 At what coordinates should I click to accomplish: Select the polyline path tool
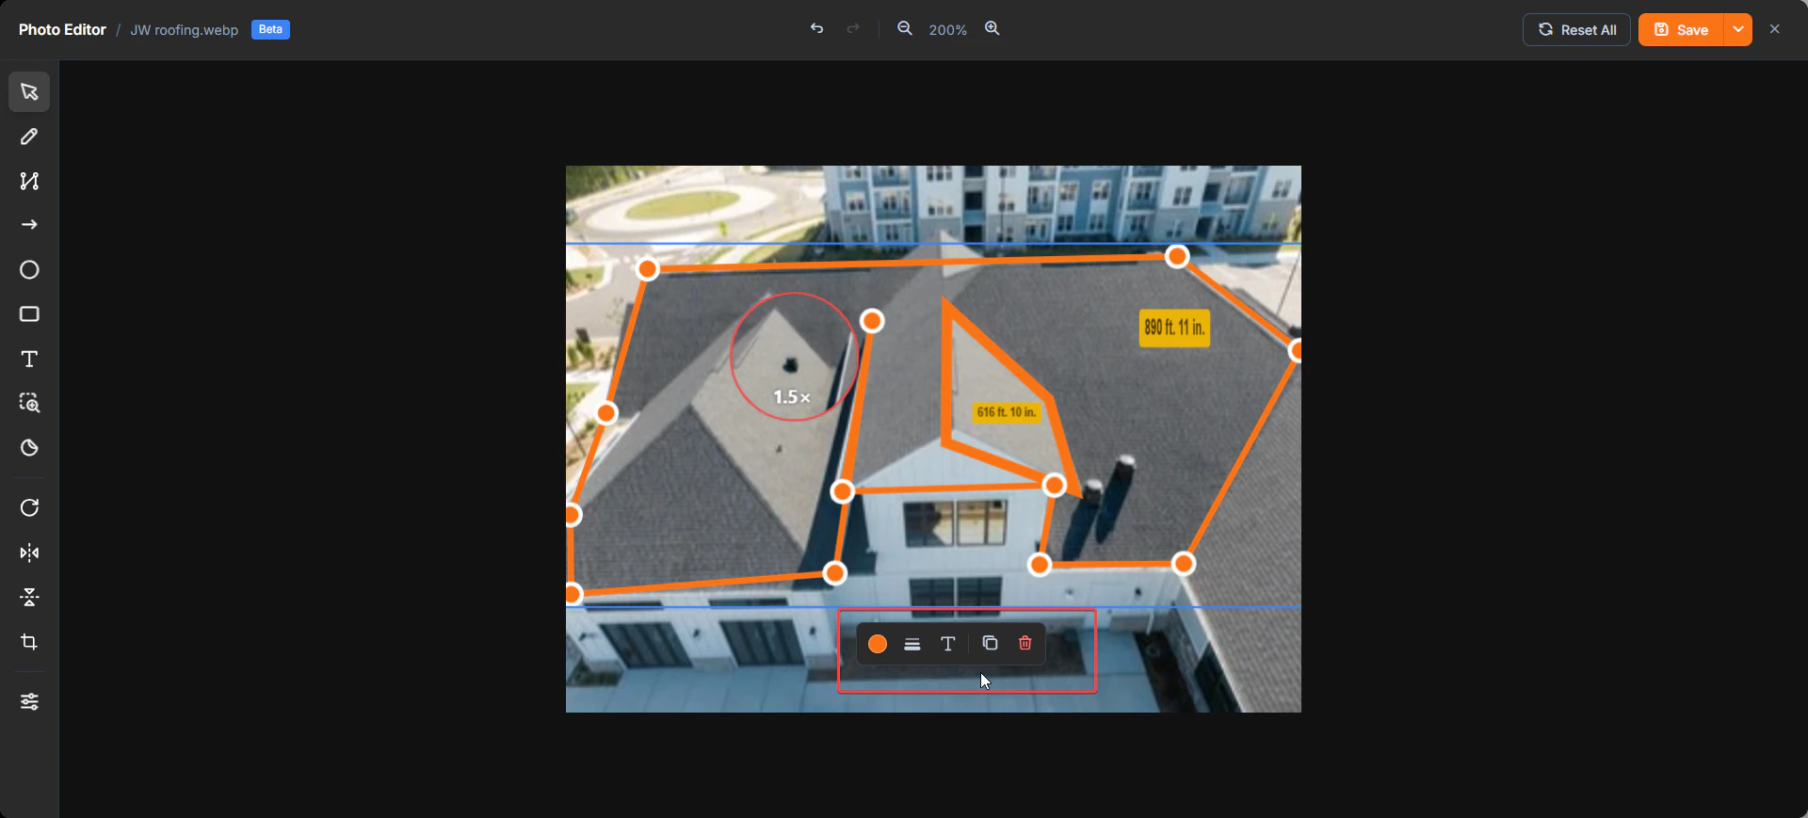(x=29, y=181)
